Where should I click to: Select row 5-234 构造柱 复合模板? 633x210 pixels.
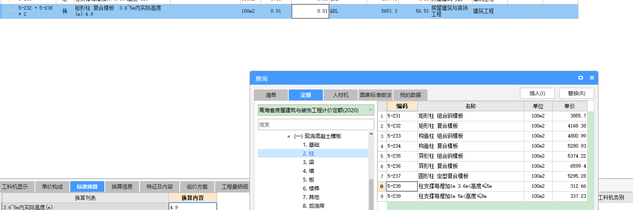[x=482, y=146]
